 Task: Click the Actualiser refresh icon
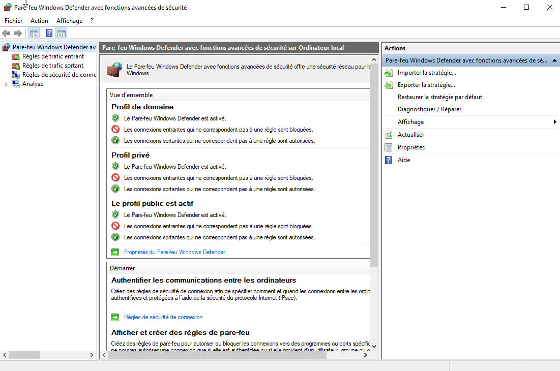tap(389, 135)
